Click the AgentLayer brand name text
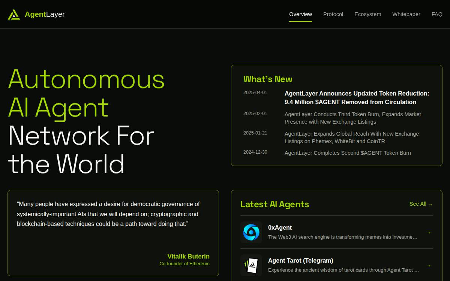This screenshot has width=450, height=281. tap(45, 14)
